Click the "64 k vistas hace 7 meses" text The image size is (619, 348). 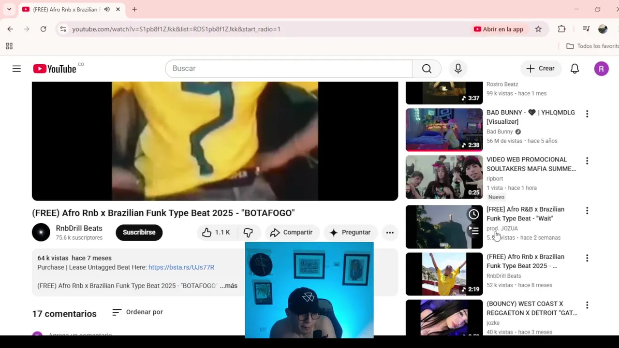74,258
